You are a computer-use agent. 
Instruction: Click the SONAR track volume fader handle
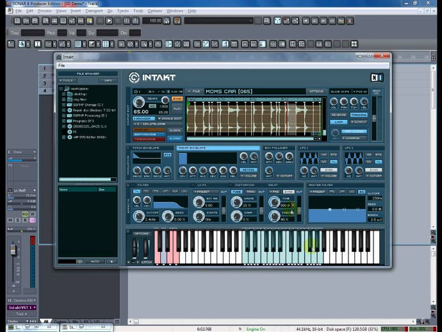[13, 249]
